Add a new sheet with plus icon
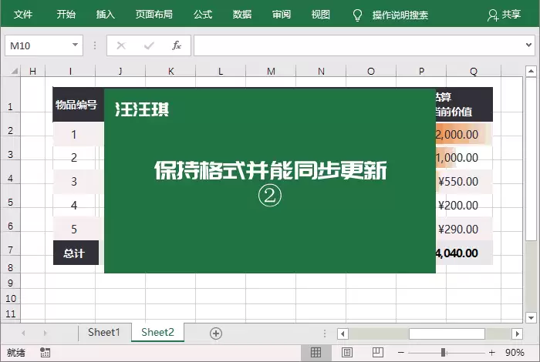This screenshot has width=540, height=362. point(216,334)
